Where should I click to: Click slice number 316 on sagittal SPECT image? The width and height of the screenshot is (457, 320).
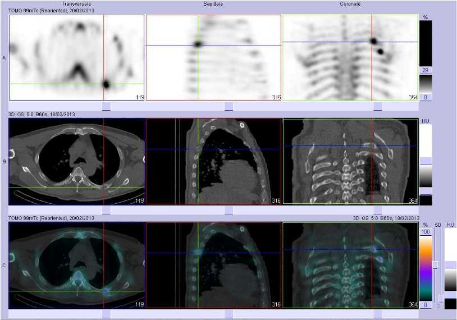point(276,97)
